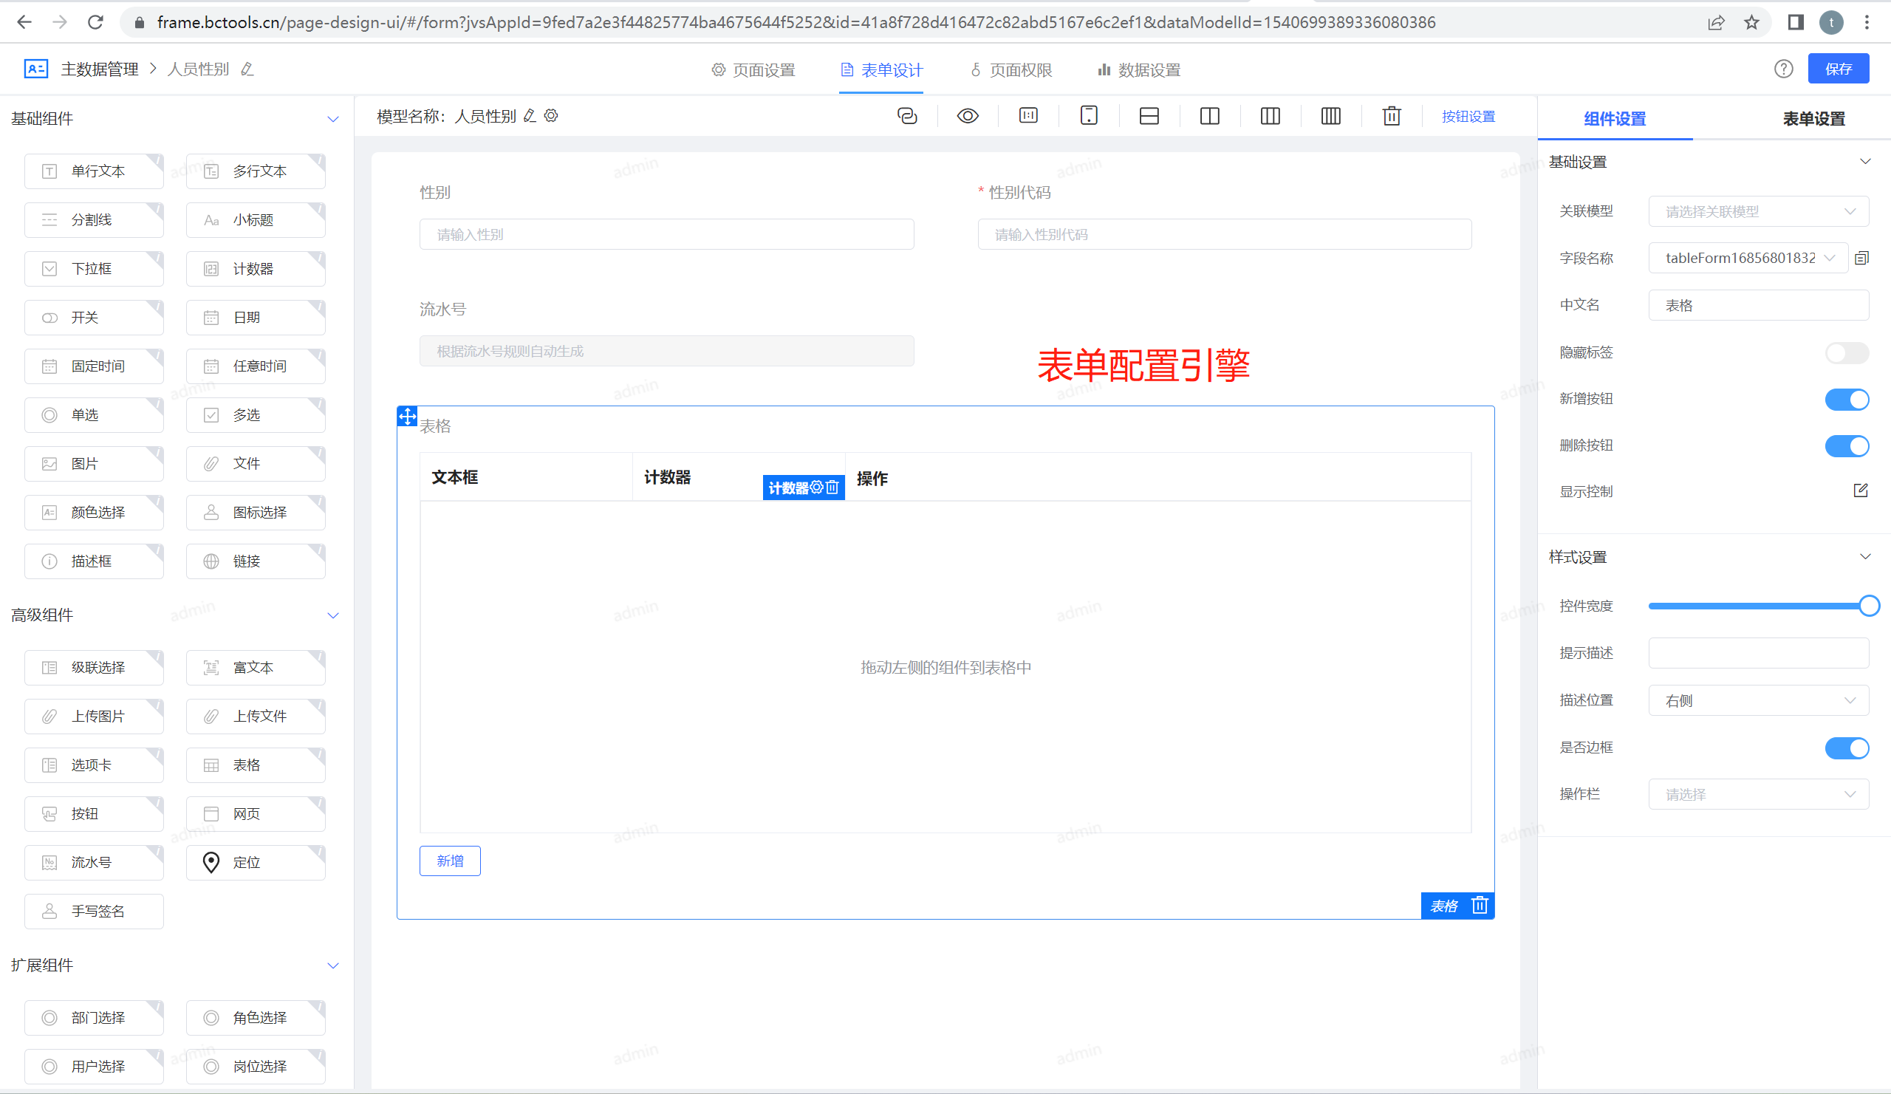Toggle the 删除按钮 switch off
This screenshot has height=1094, width=1891.
(x=1847, y=445)
